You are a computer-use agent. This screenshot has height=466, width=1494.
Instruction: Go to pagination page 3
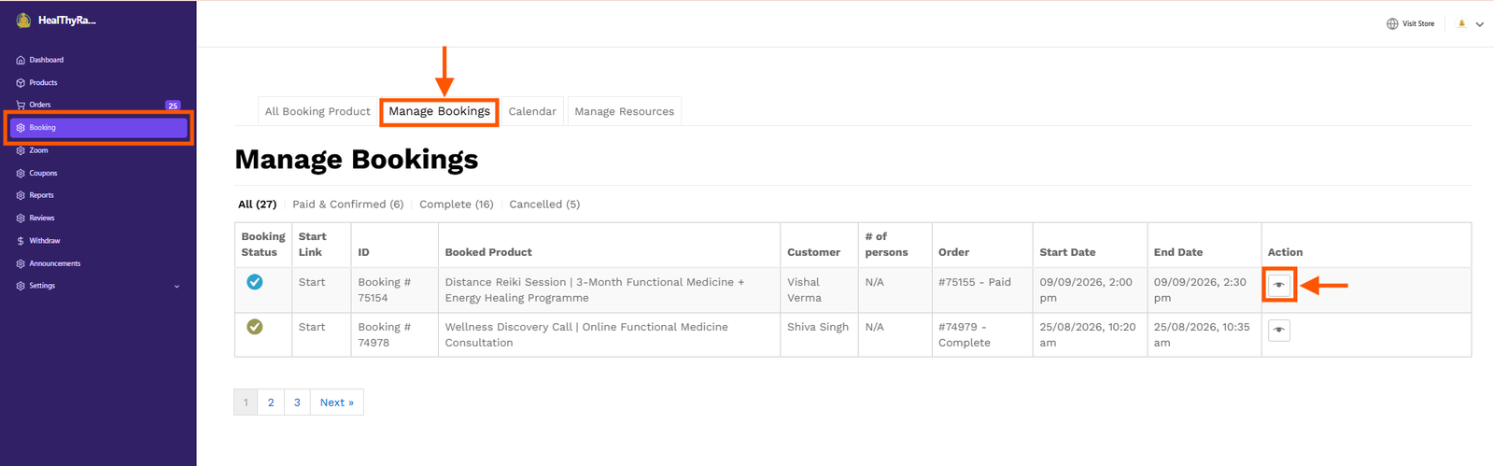[x=297, y=402]
